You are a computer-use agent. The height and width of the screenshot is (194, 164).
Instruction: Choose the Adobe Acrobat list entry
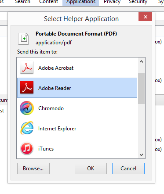(77, 68)
